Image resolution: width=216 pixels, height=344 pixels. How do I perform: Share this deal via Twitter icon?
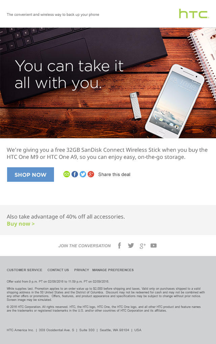click(83, 174)
